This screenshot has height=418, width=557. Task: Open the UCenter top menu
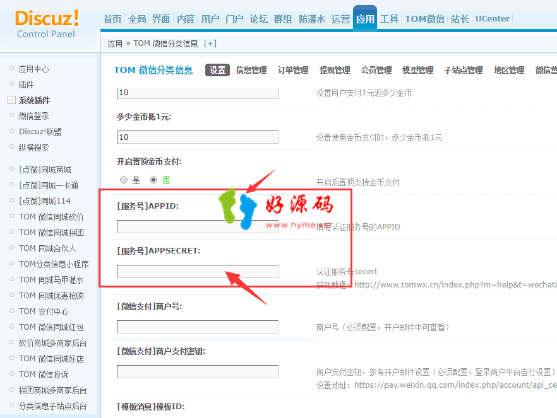493,19
